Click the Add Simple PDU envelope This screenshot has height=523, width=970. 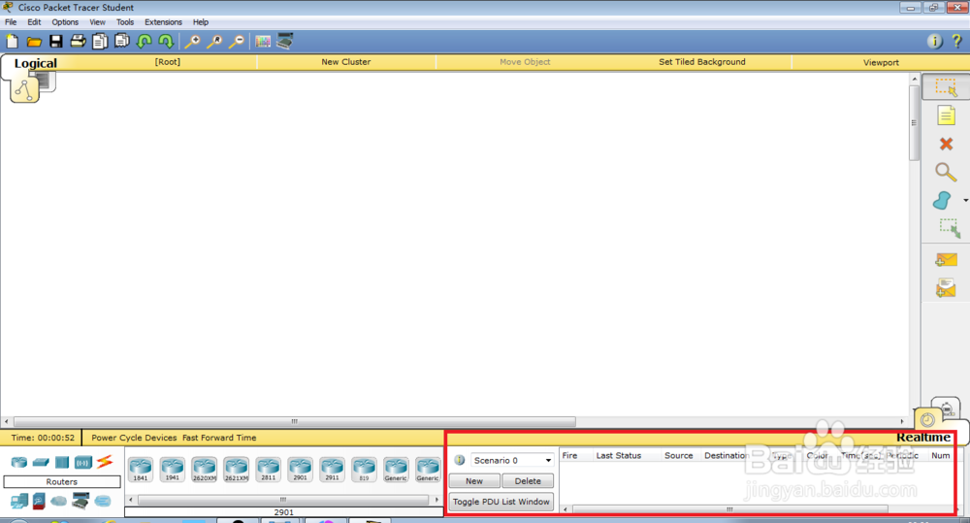(x=946, y=260)
